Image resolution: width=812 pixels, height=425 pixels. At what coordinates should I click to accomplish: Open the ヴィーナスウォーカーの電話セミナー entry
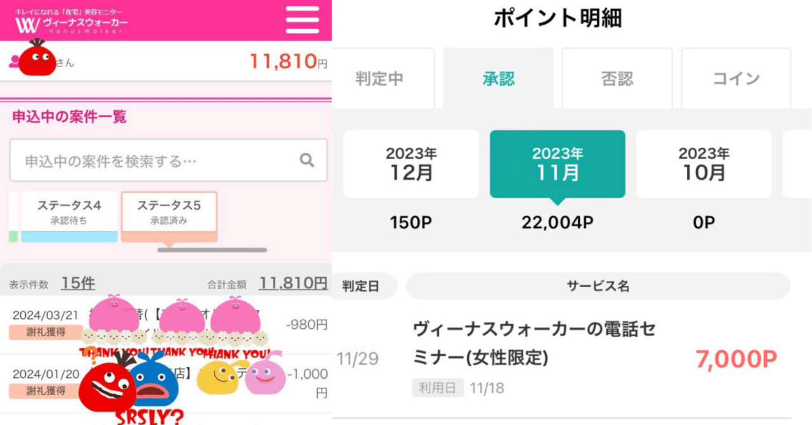pyautogui.click(x=533, y=344)
